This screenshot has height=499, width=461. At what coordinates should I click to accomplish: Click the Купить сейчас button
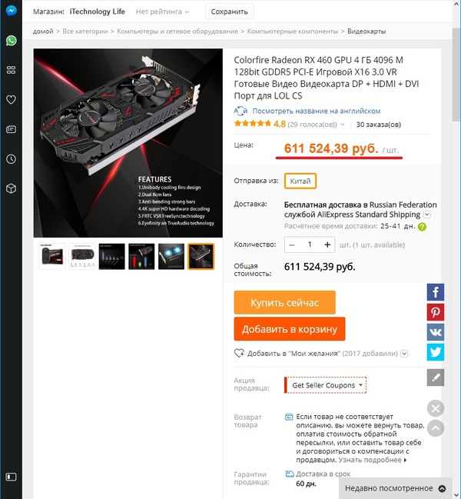(284, 302)
